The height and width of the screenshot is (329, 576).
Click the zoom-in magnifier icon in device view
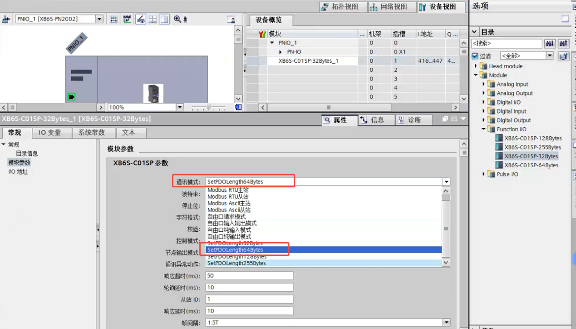tap(177, 19)
